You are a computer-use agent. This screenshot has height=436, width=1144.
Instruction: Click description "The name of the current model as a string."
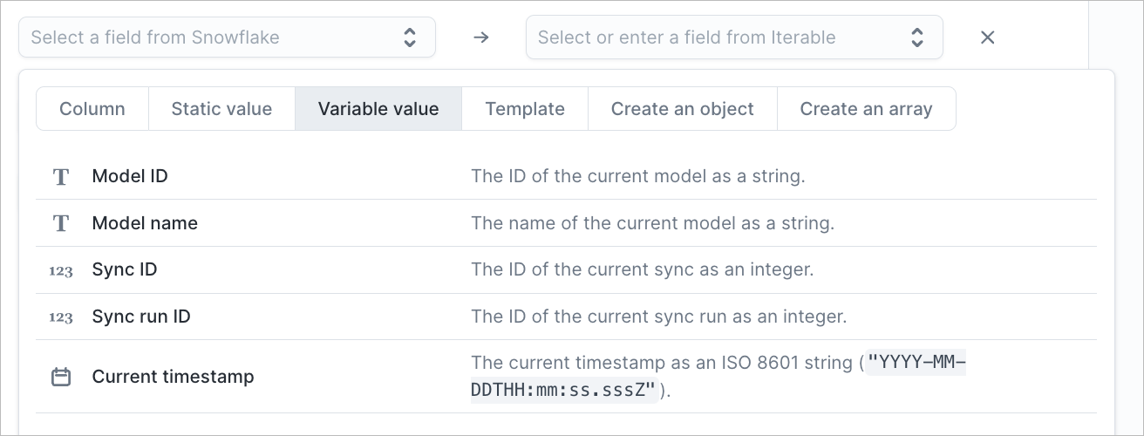coord(652,223)
